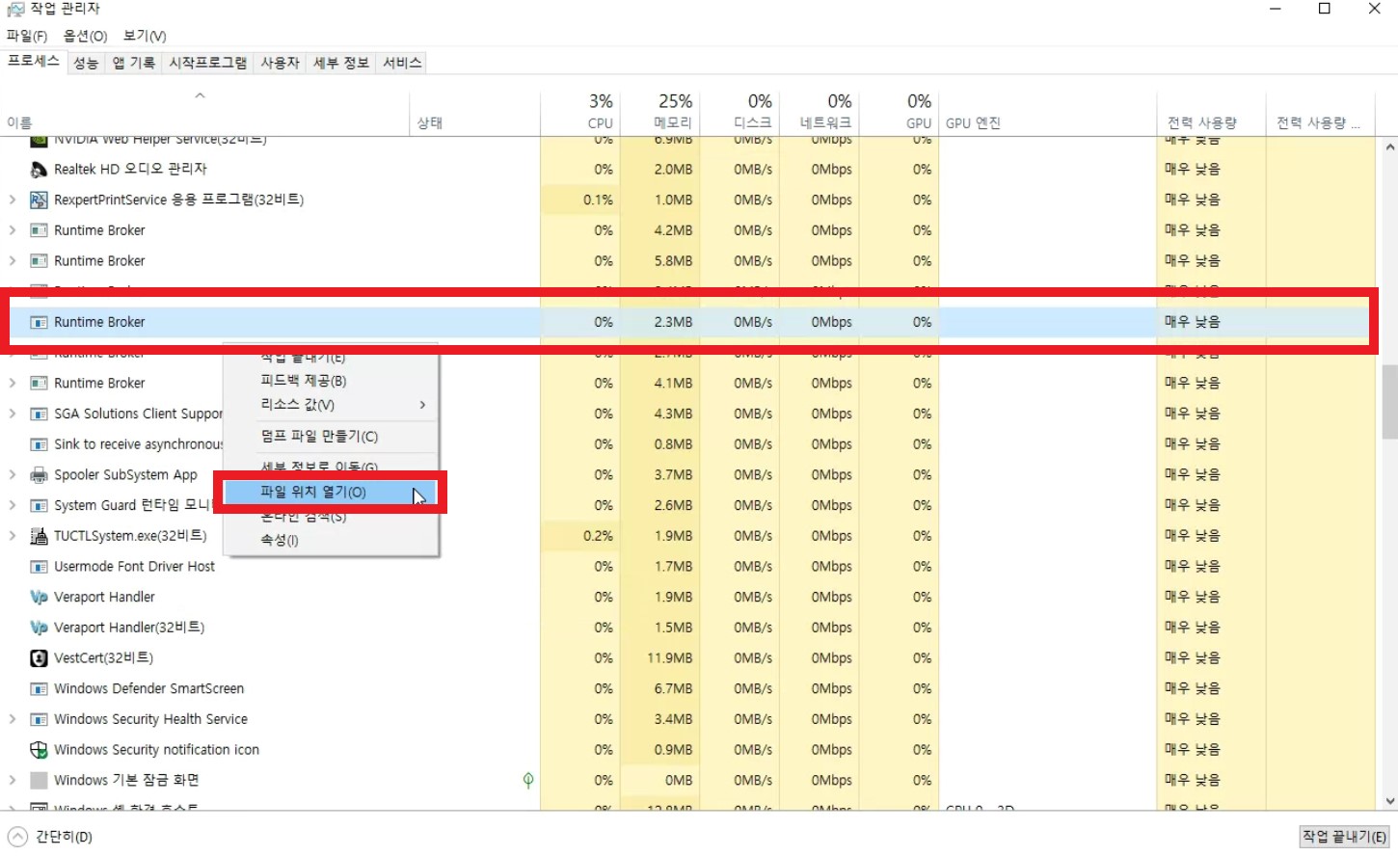1398x856 pixels.
Task: Sort by the GPU 엔진 column header
Action: click(1047, 112)
